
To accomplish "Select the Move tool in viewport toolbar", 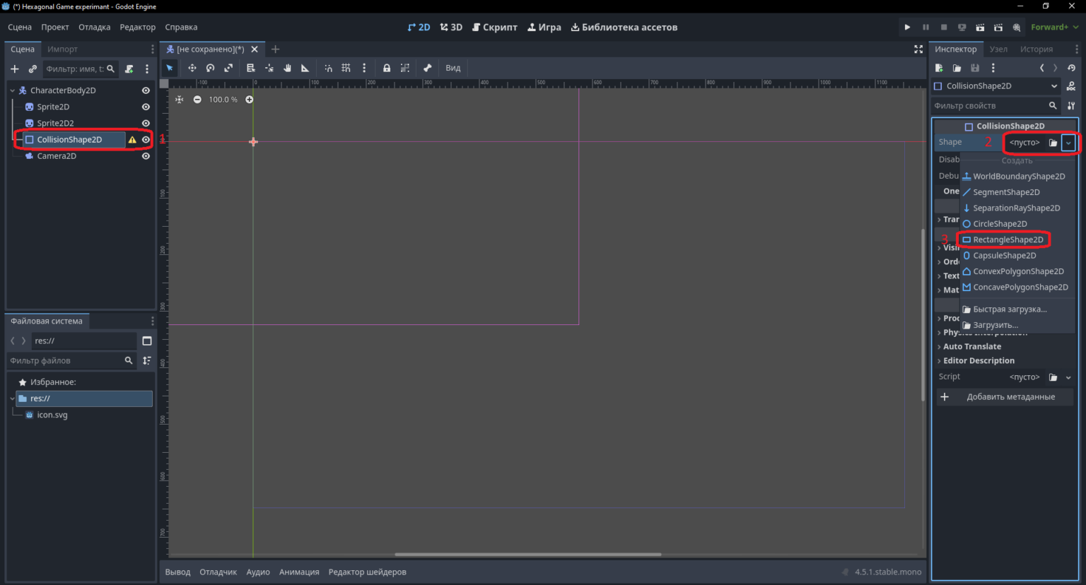I will (192, 68).
